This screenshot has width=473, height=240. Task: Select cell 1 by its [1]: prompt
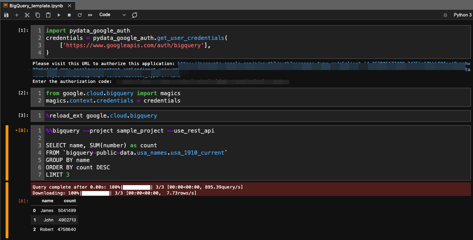pyautogui.click(x=23, y=31)
